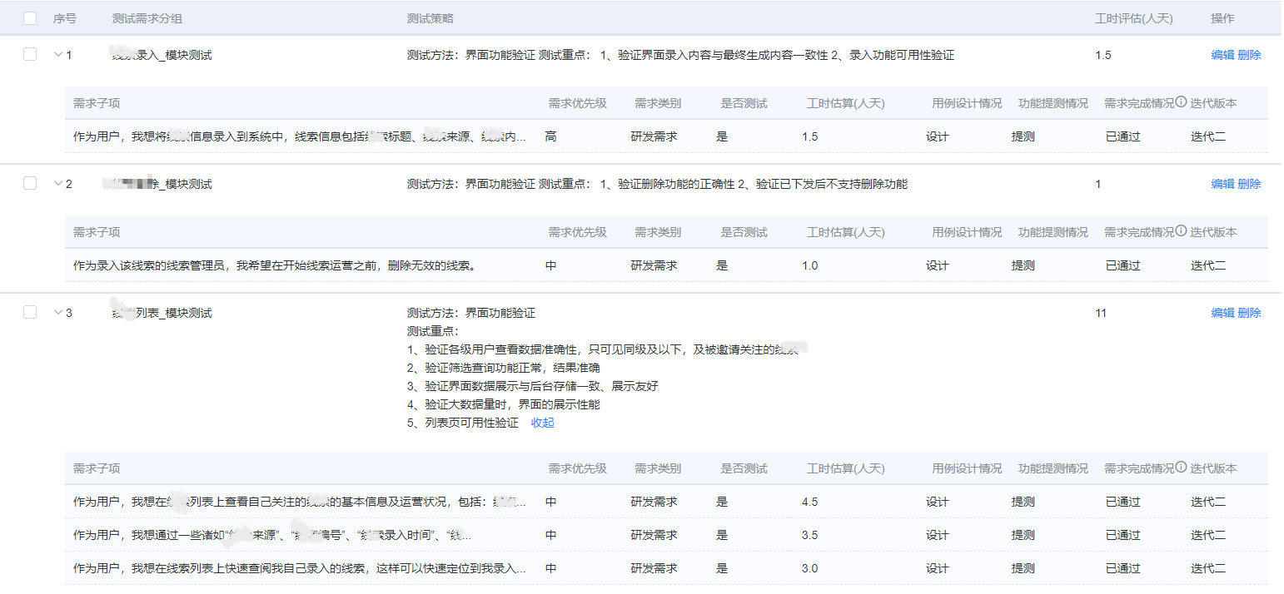The height and width of the screenshot is (594, 1284).
Task: Click the estimate value 1.5 in row 1's main row
Action: (x=1103, y=55)
